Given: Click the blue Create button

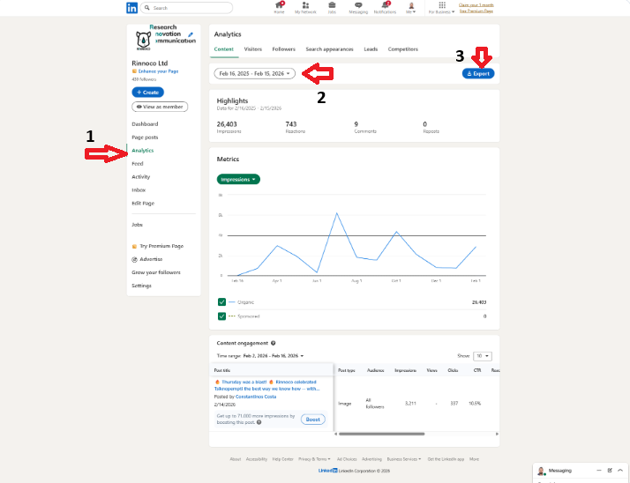Looking at the screenshot, I should 147,92.
